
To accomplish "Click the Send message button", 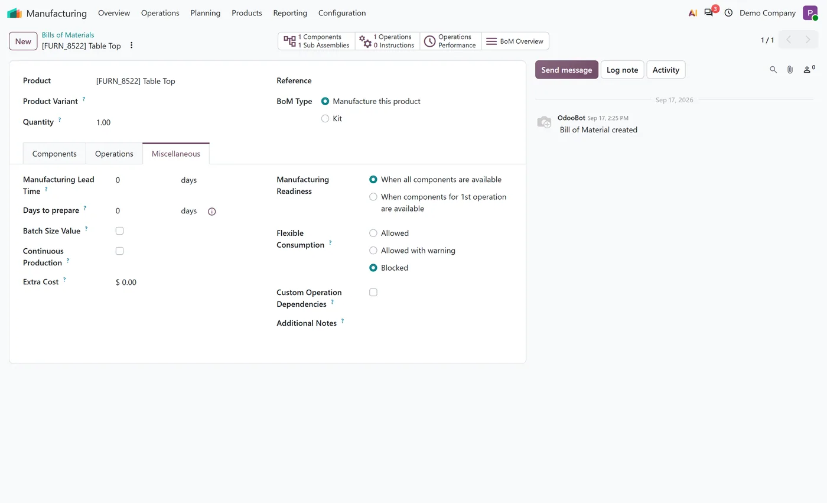I will tap(566, 70).
